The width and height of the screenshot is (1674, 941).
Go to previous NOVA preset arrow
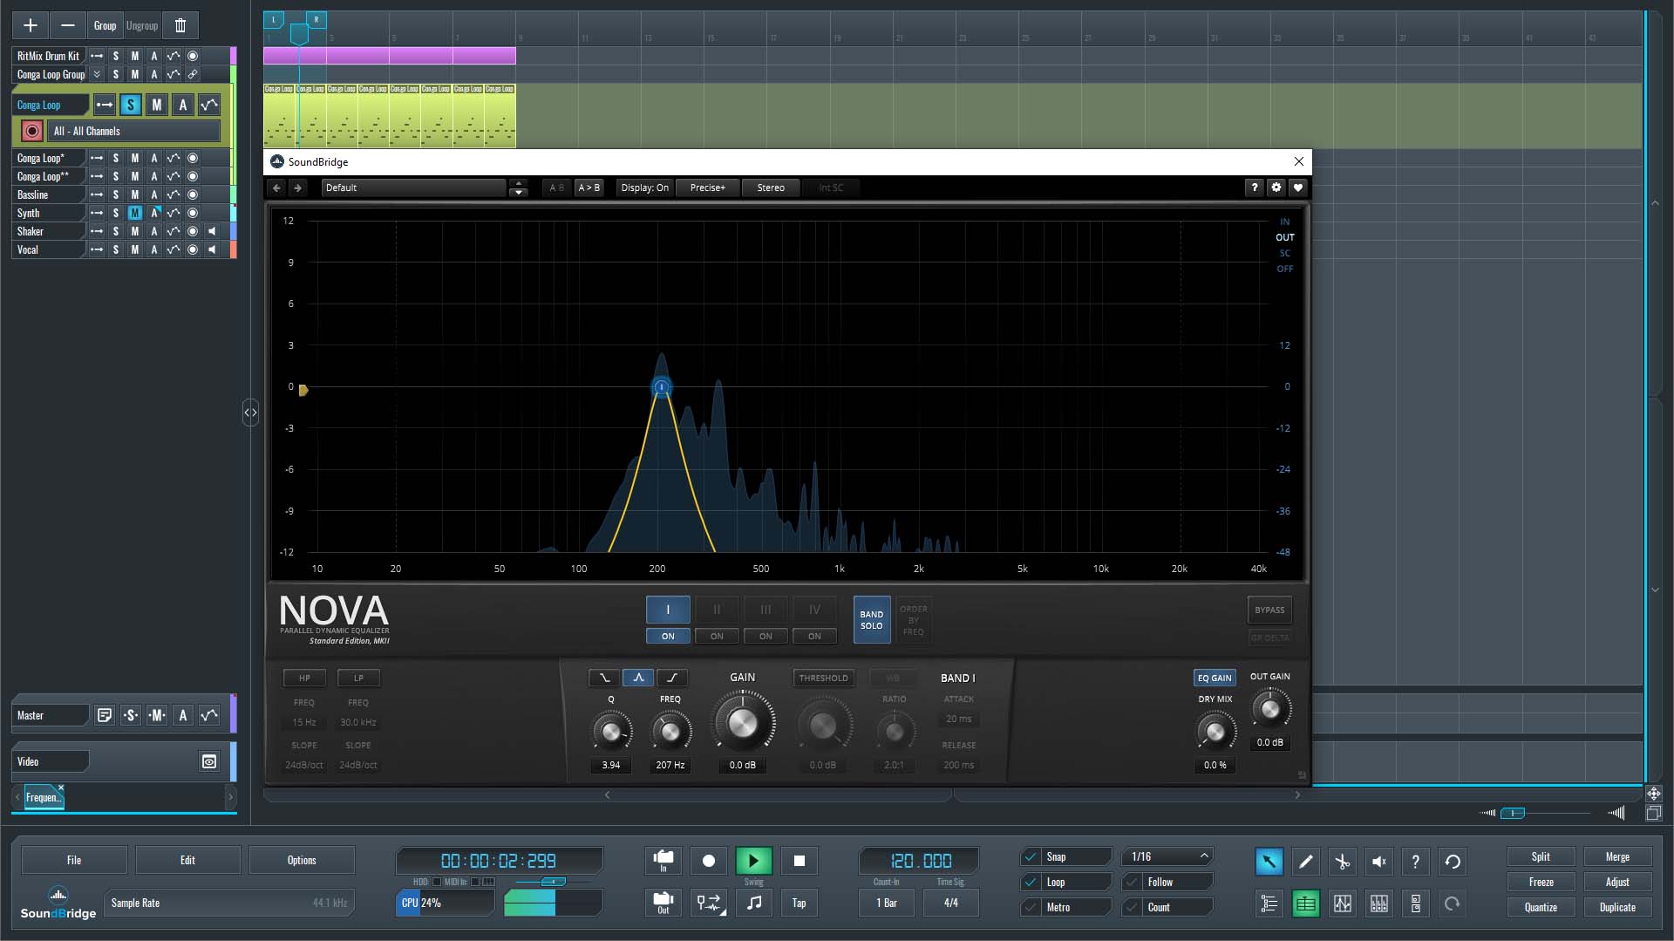pos(276,188)
